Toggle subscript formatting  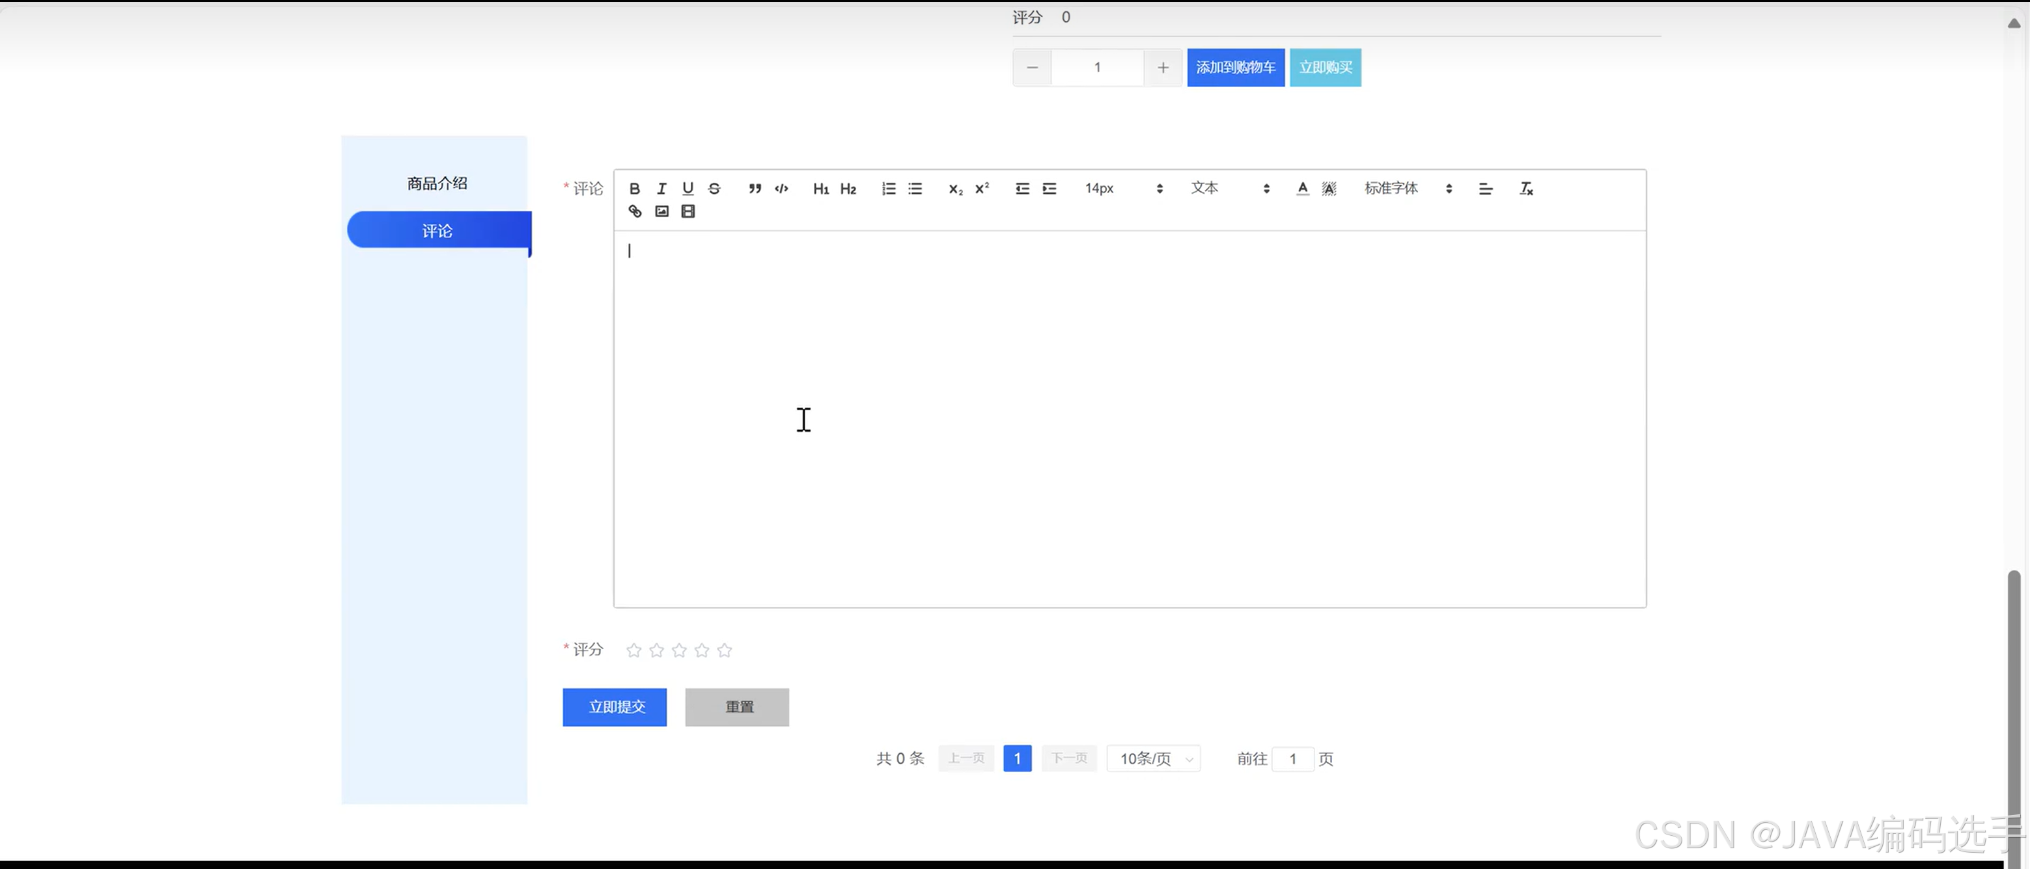tap(954, 189)
